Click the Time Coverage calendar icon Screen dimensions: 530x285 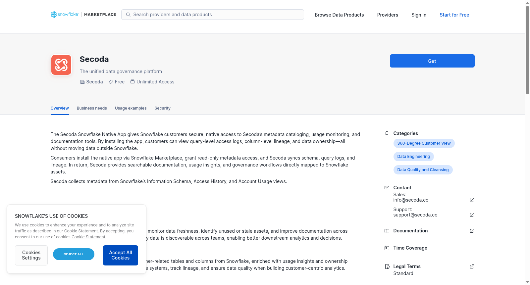click(x=387, y=248)
